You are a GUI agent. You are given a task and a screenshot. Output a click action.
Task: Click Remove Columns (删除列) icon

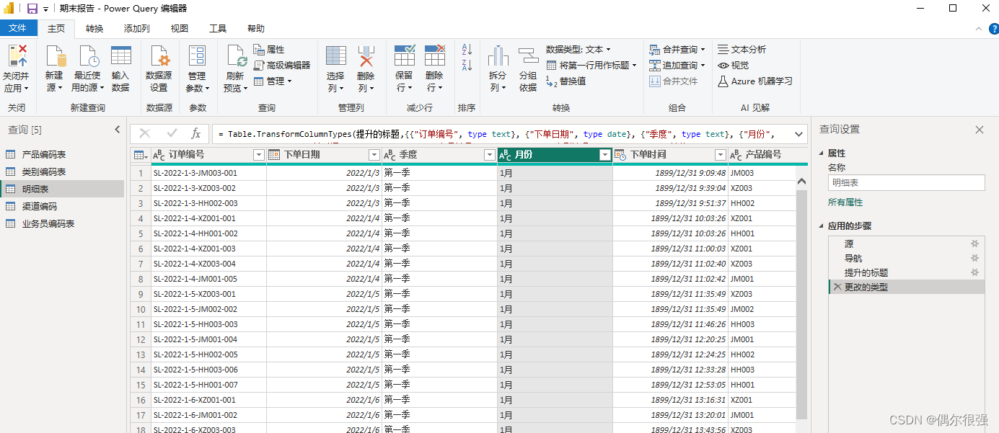[x=366, y=56]
